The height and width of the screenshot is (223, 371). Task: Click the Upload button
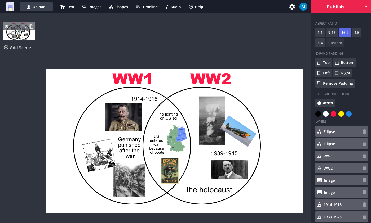pyautogui.click(x=36, y=7)
